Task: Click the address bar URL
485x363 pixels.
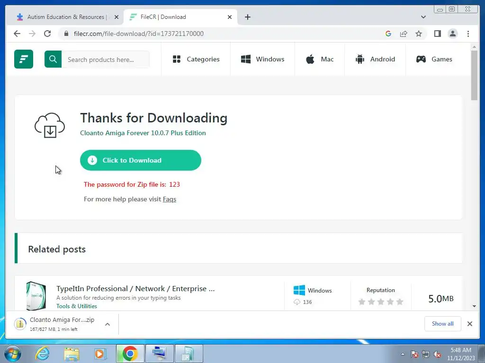Action: click(x=139, y=34)
